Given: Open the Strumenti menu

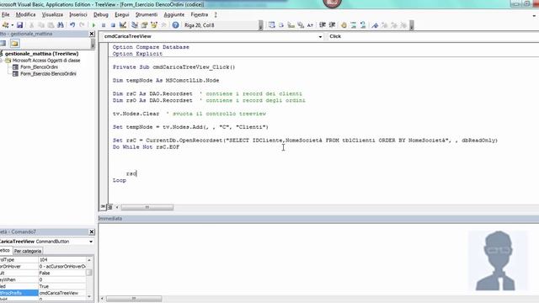Looking at the screenshot, I should [x=147, y=15].
